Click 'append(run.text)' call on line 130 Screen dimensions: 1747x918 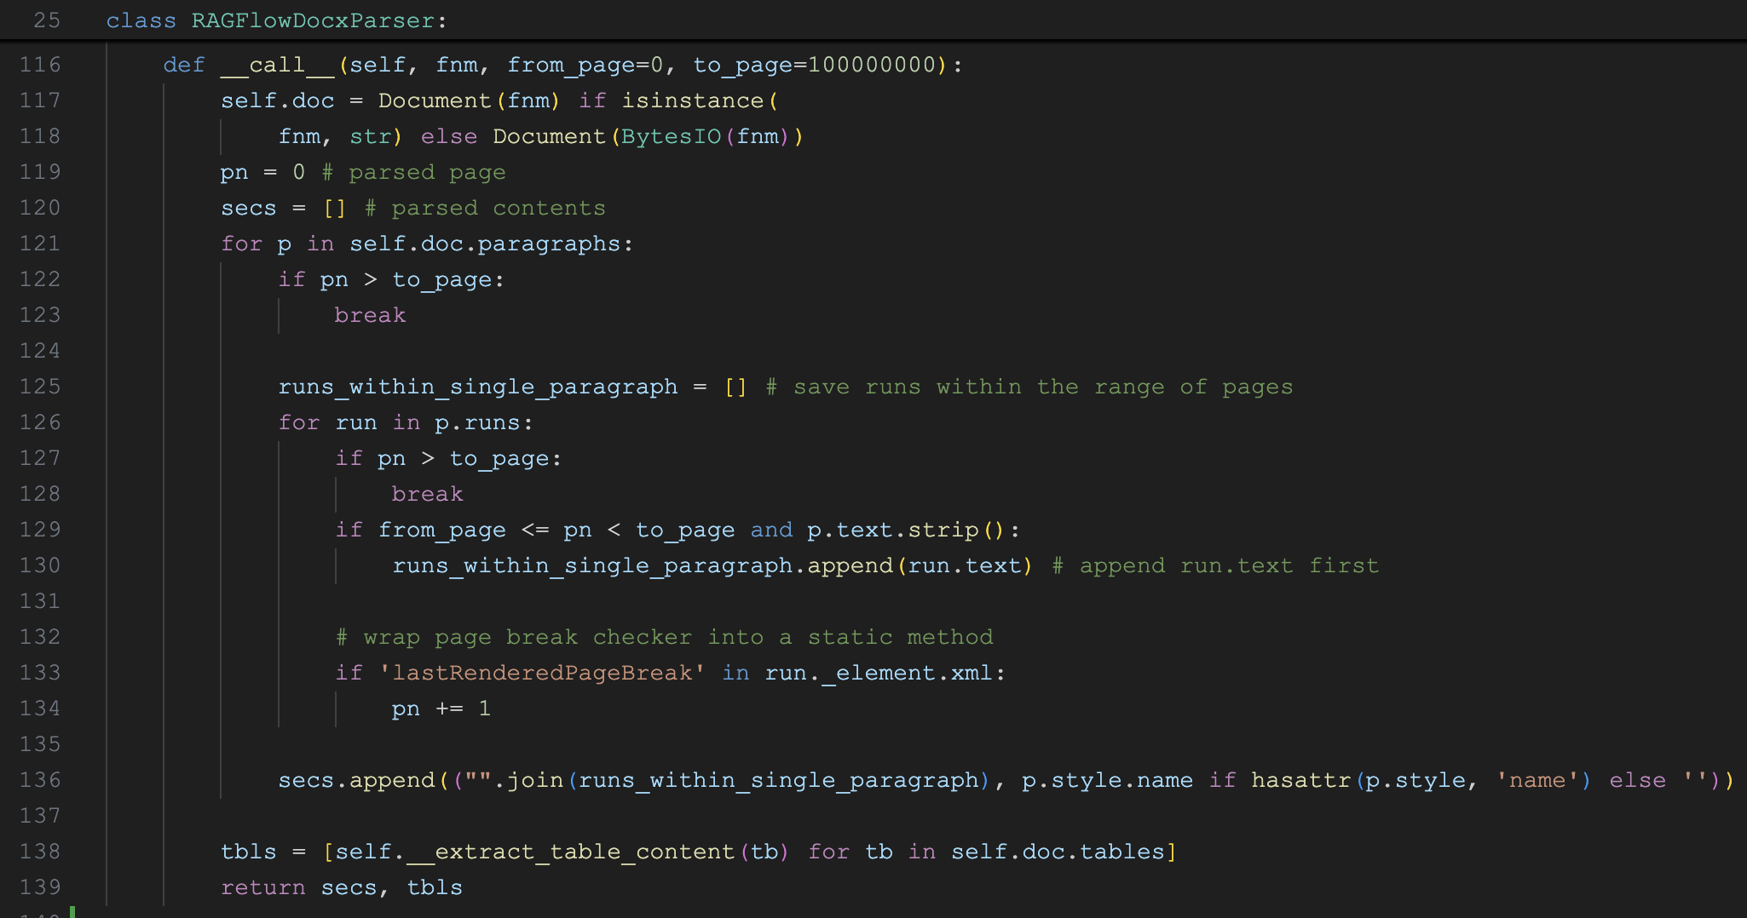click(x=920, y=565)
